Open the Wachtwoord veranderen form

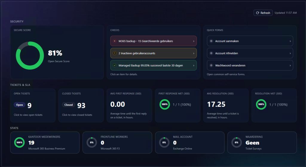tap(250, 65)
